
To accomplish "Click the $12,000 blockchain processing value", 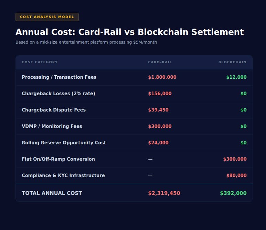I will pyautogui.click(x=236, y=77).
